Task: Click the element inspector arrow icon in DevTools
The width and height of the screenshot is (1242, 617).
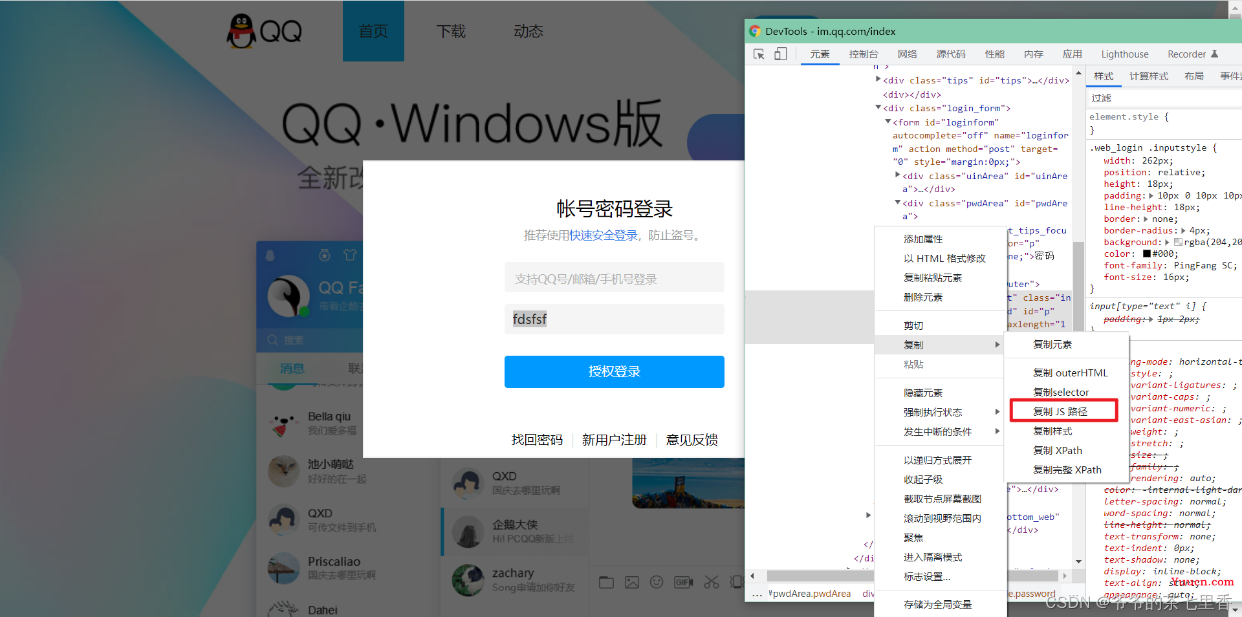Action: pos(759,54)
